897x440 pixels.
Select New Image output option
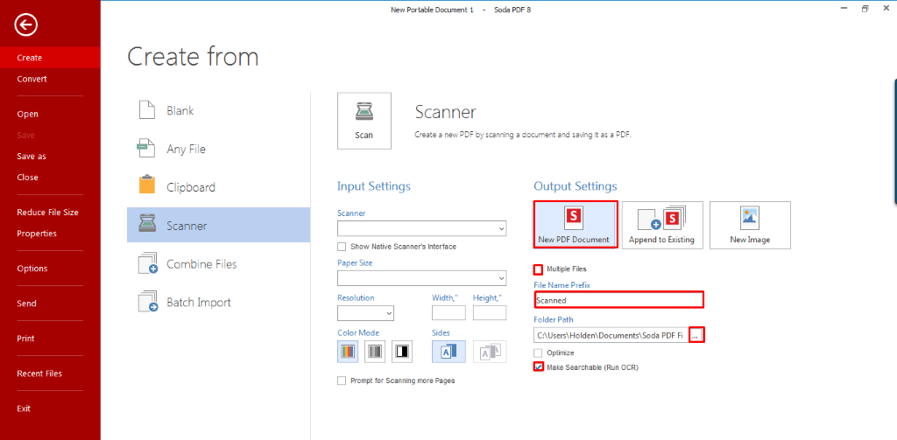tap(750, 225)
